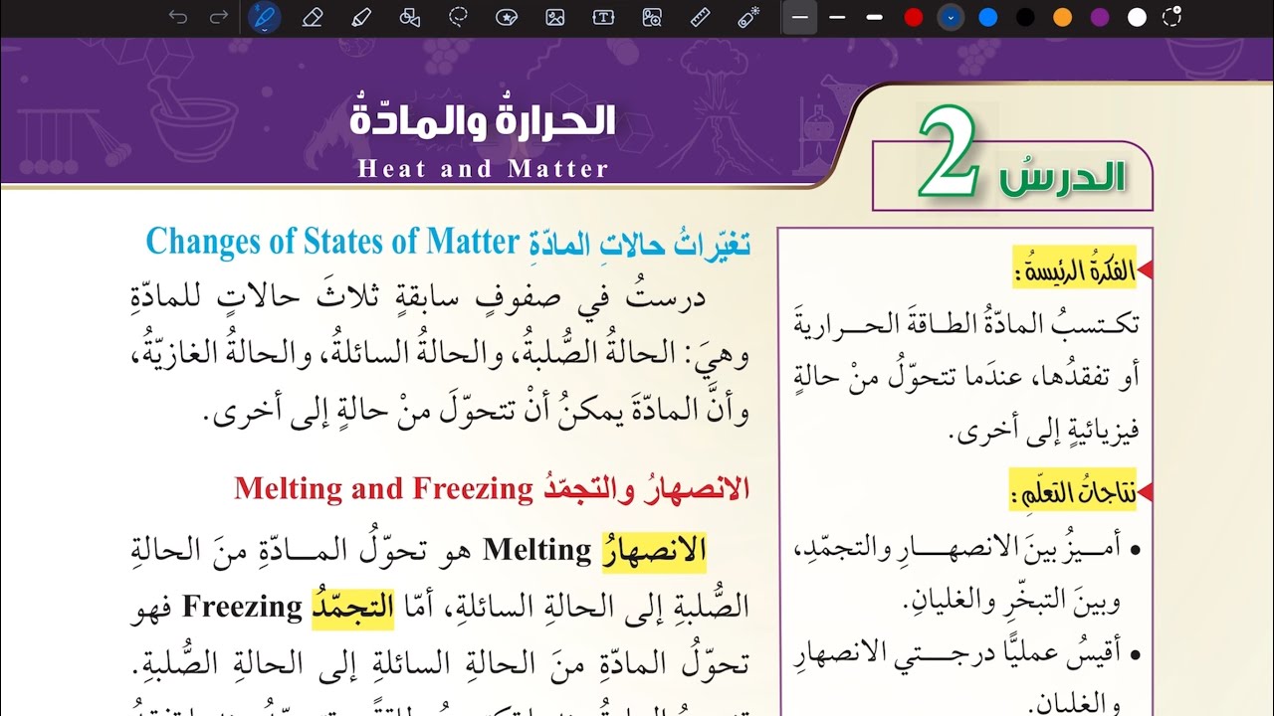Pick the red pen color
Viewport: 1274px width, 716px height.
(914, 17)
